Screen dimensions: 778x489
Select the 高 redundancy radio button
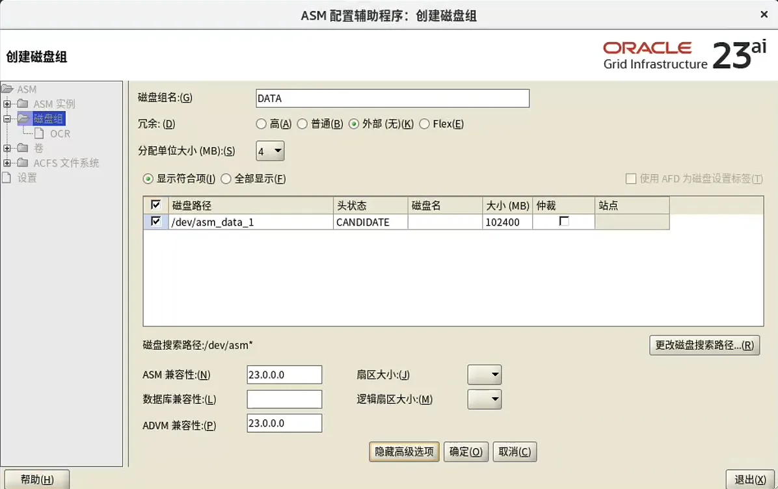coord(262,124)
